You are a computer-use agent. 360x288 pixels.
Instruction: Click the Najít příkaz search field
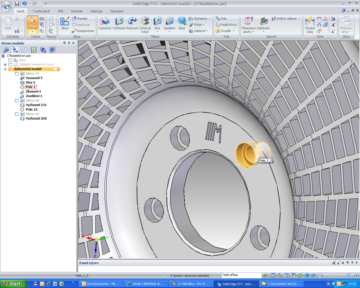click(241, 275)
